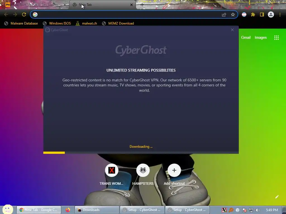Open the MEMZ Download bookmark
Screen dimensions: 286x214
pyautogui.click(x=118, y=23)
